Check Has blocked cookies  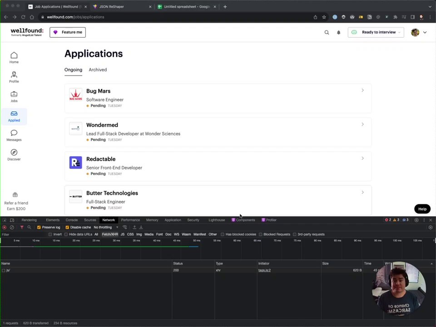click(223, 234)
